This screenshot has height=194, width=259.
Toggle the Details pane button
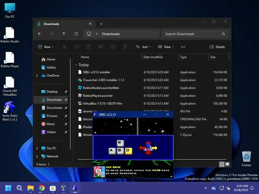[x=217, y=47]
